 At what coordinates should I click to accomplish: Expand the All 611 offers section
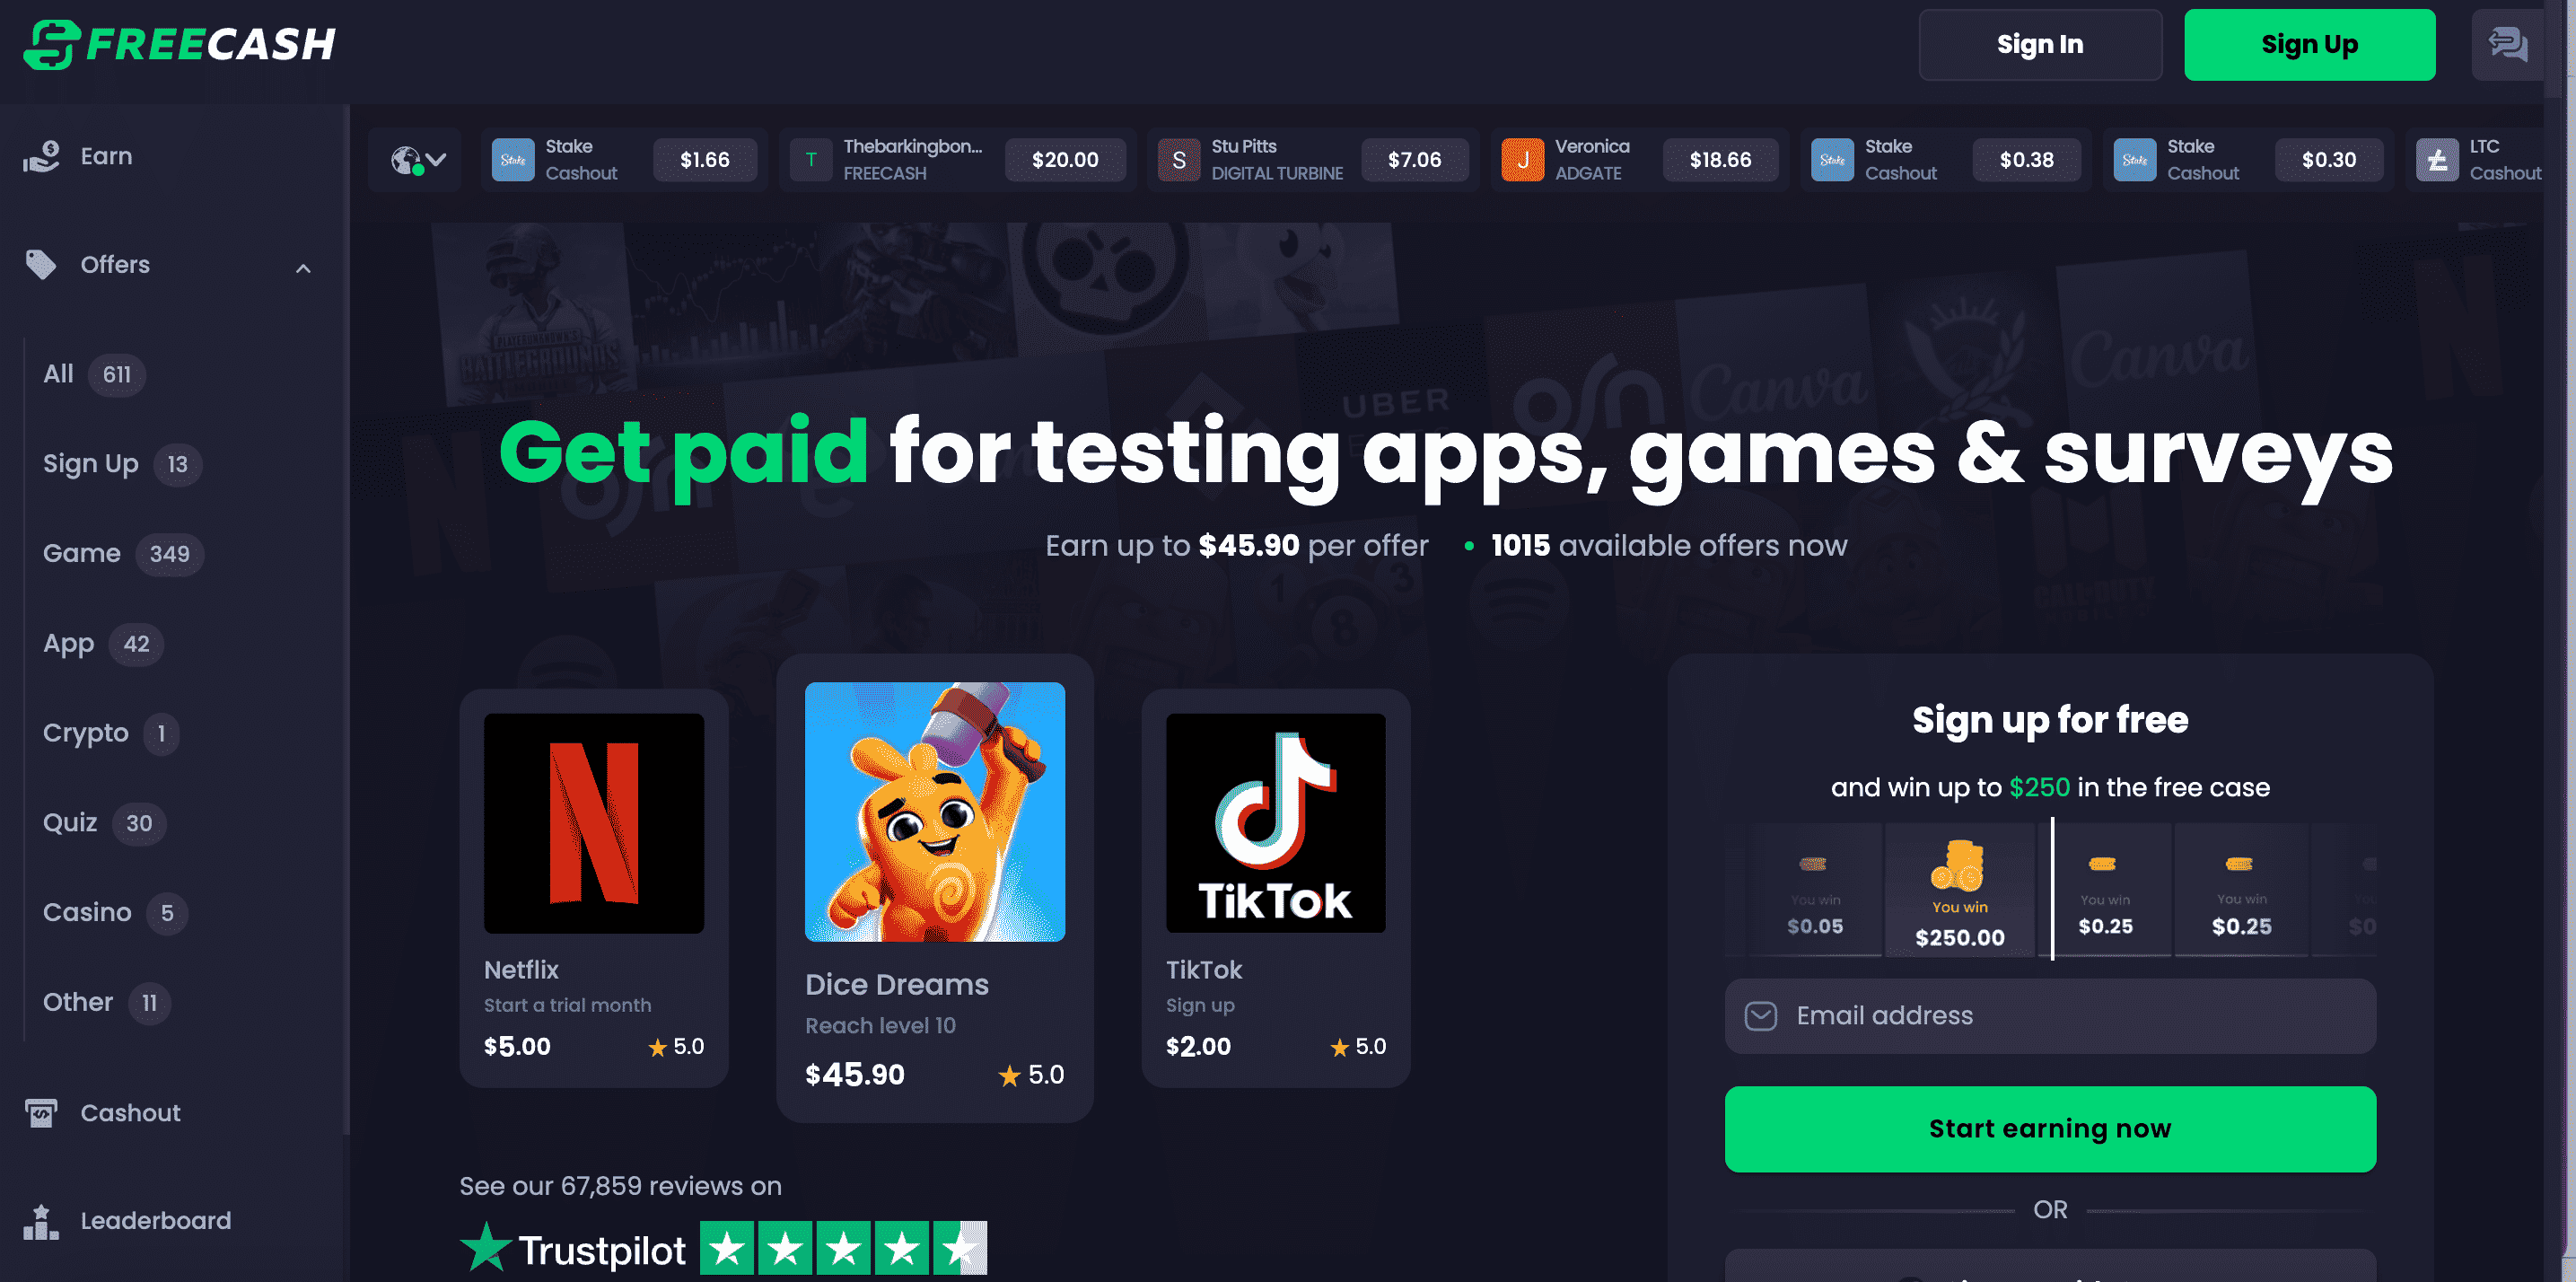(91, 373)
